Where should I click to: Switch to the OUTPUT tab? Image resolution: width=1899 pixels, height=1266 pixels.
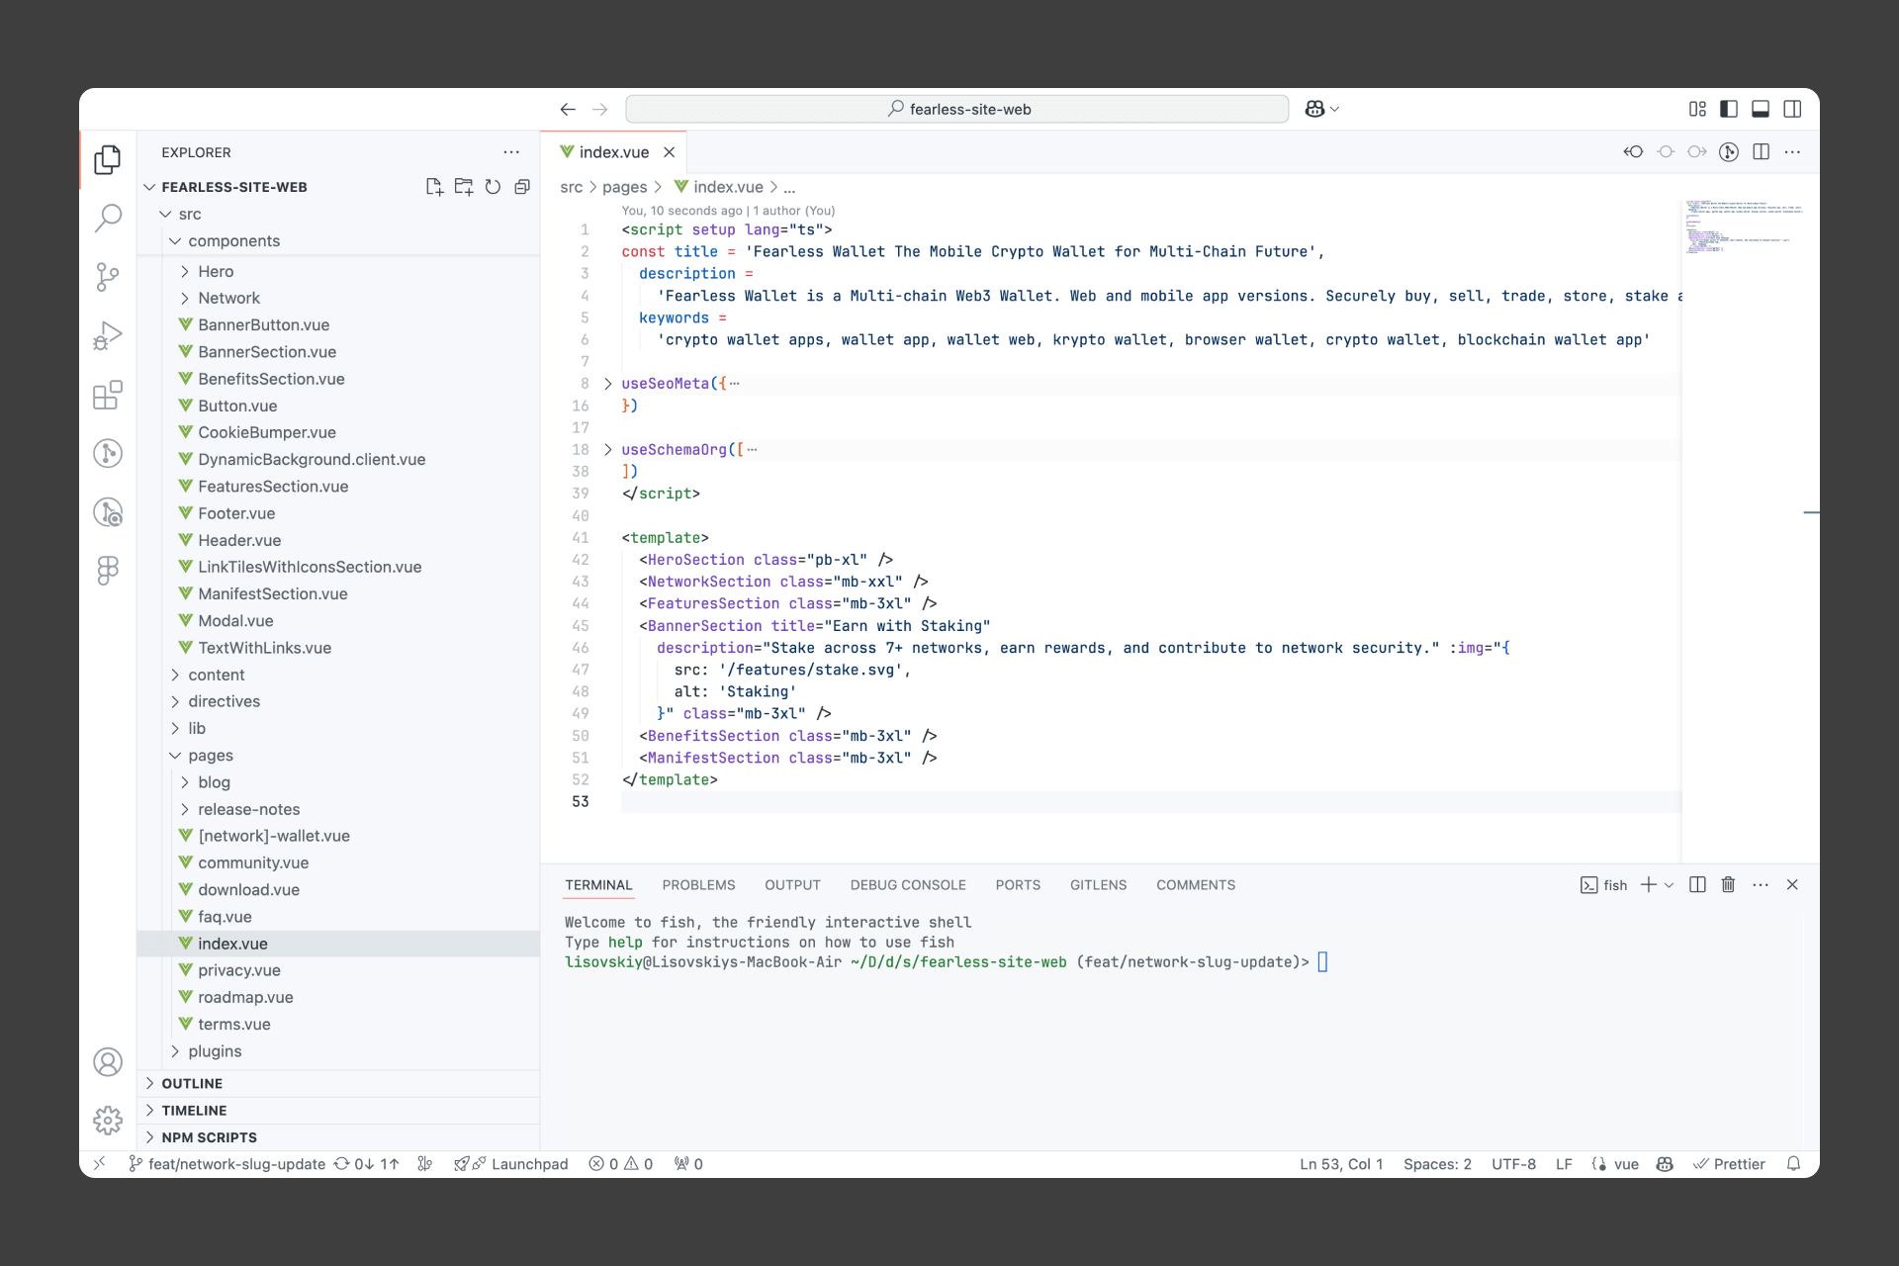[792, 885]
